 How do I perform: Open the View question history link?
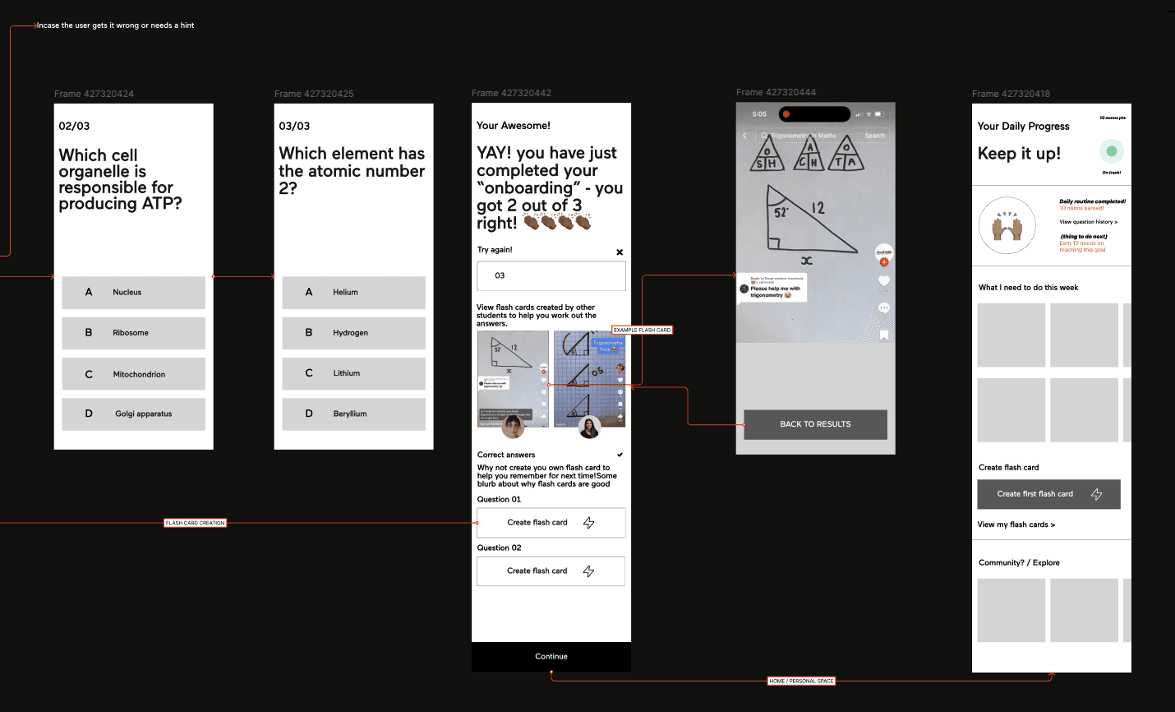1089,222
